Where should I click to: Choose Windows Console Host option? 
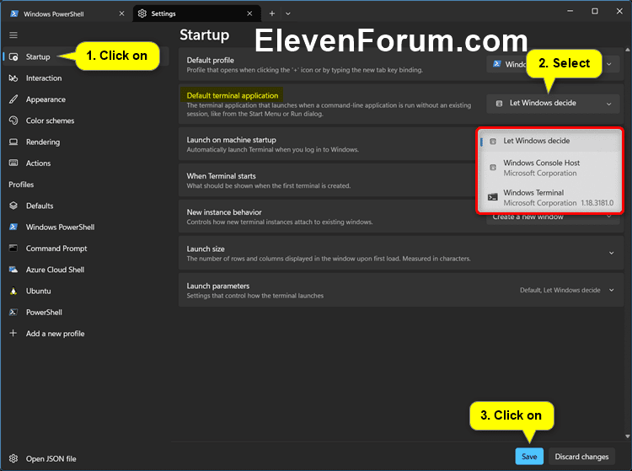[x=549, y=168]
